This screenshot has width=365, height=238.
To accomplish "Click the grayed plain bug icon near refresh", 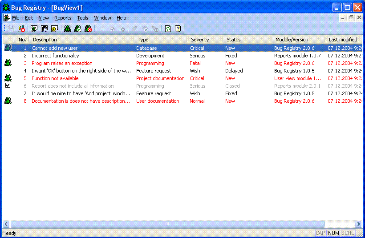I will click(134, 29).
